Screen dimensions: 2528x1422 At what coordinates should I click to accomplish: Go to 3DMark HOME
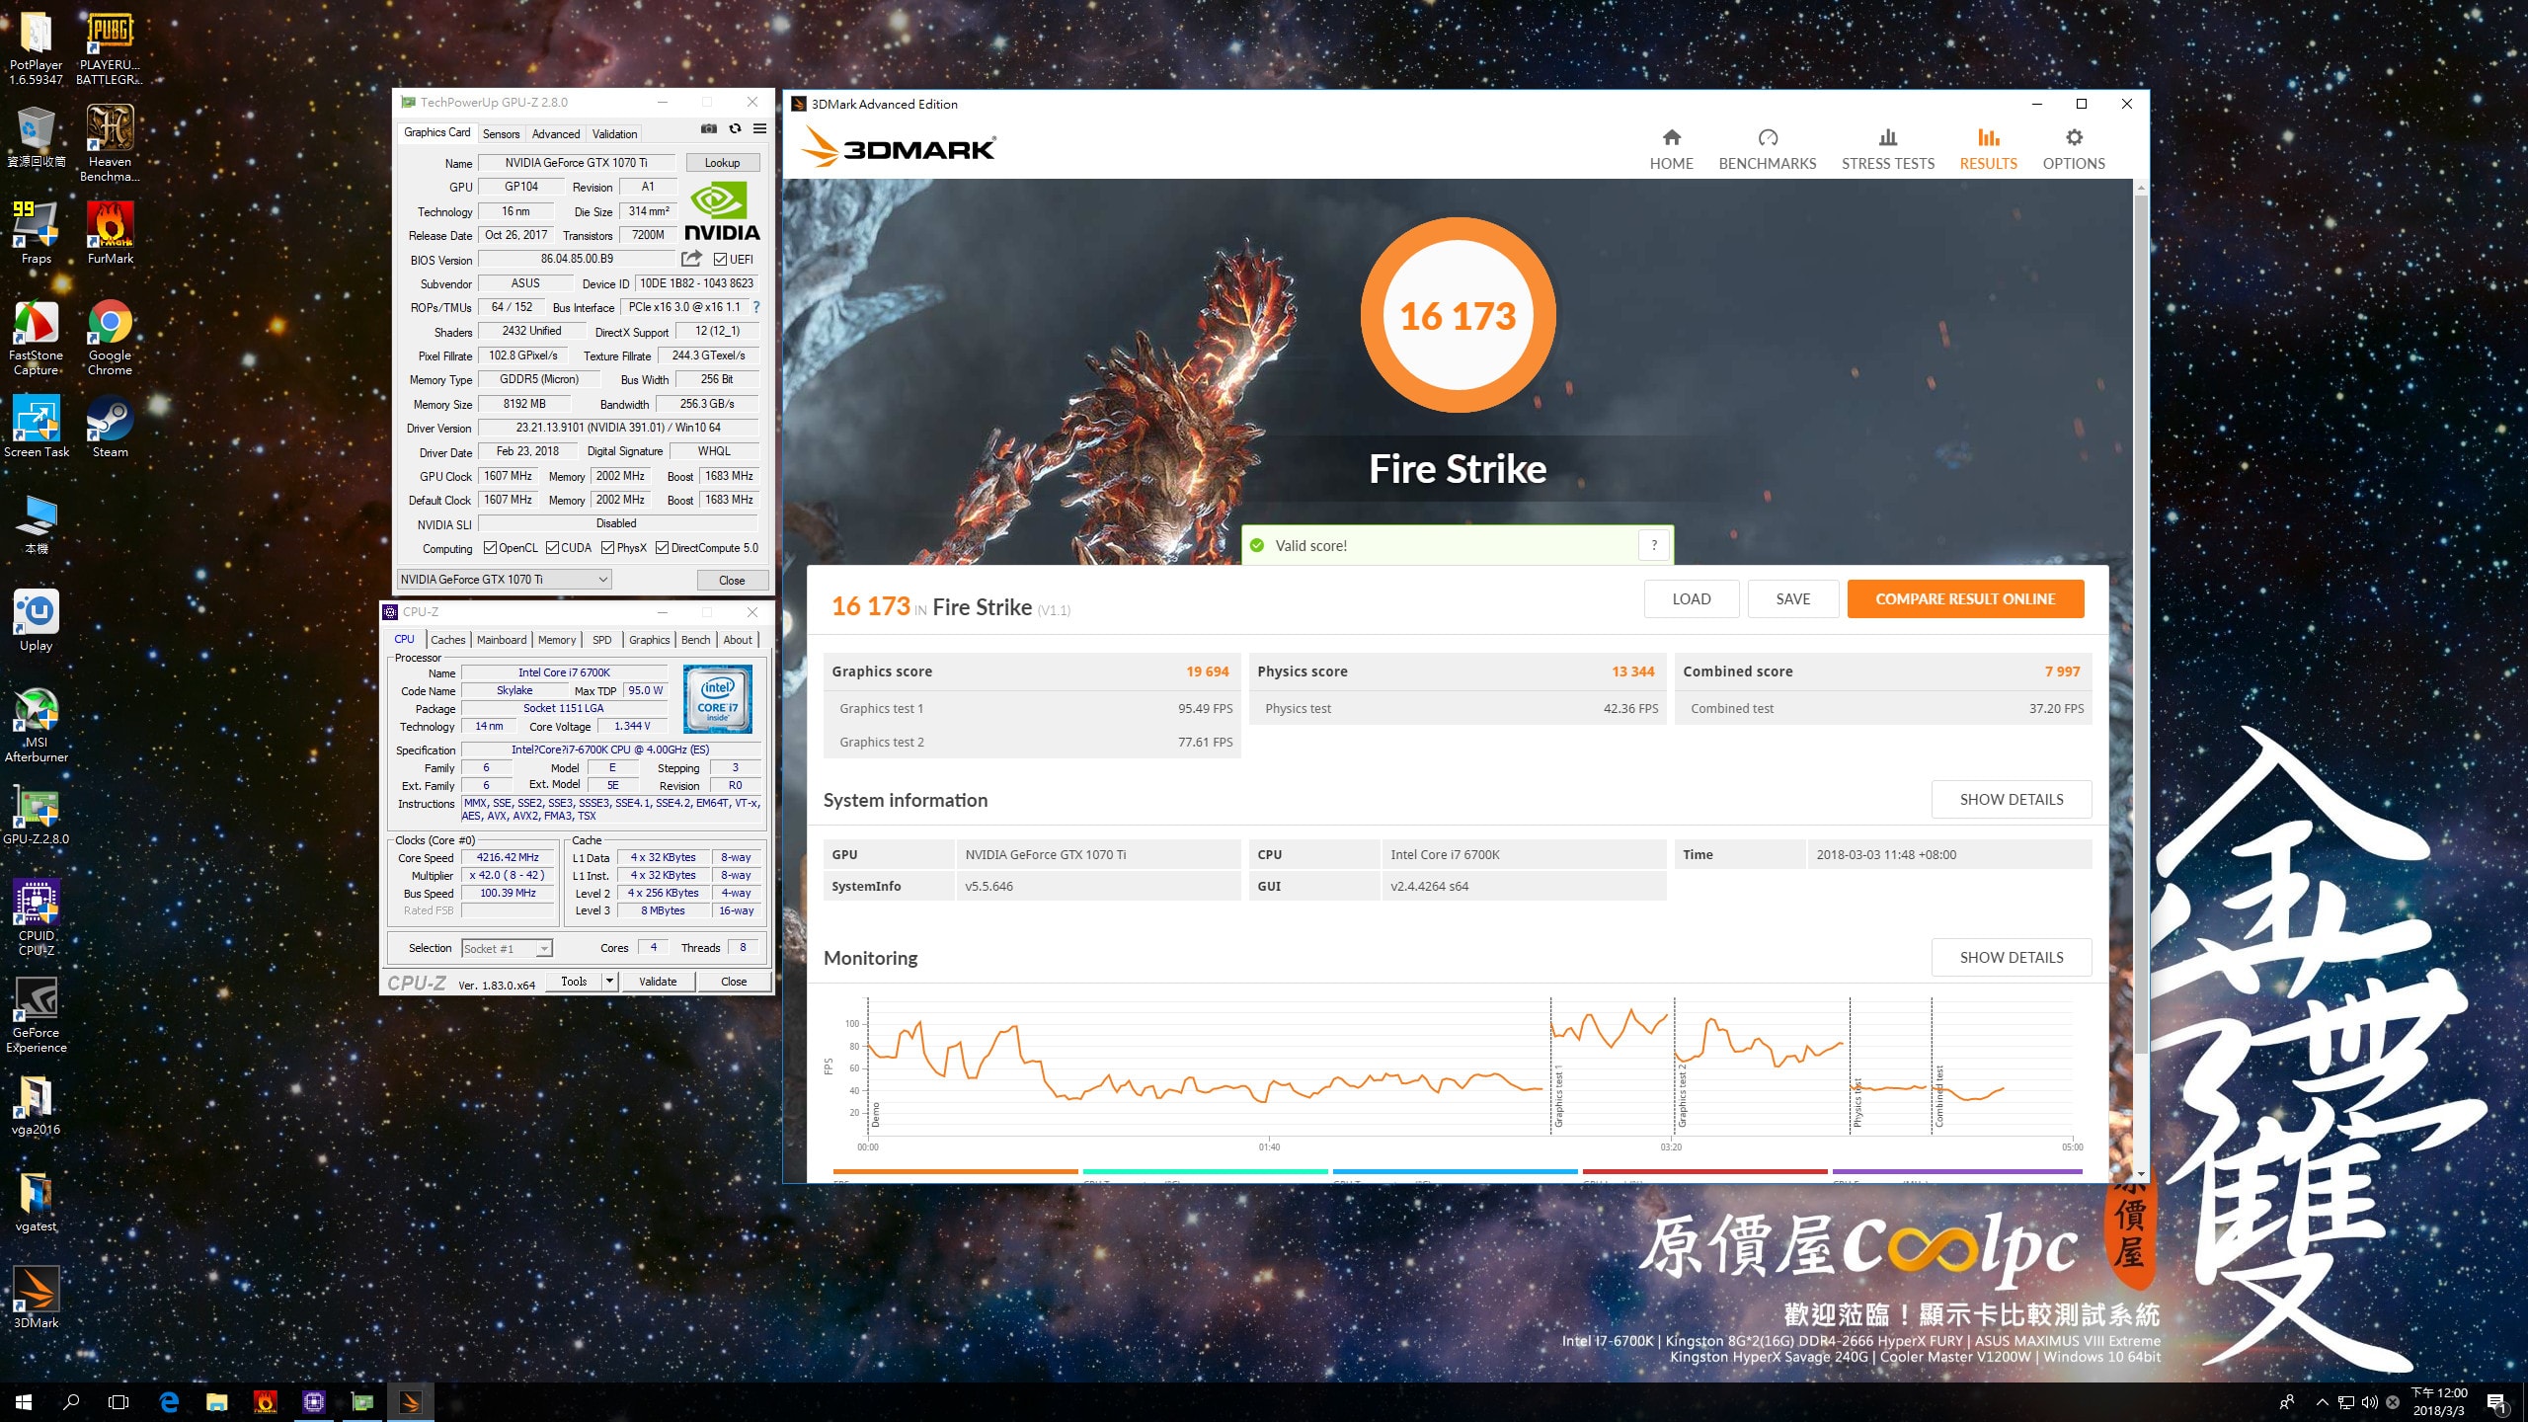coord(1671,150)
